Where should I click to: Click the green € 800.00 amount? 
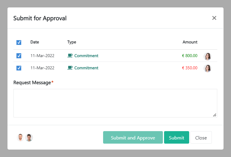coord(189,56)
